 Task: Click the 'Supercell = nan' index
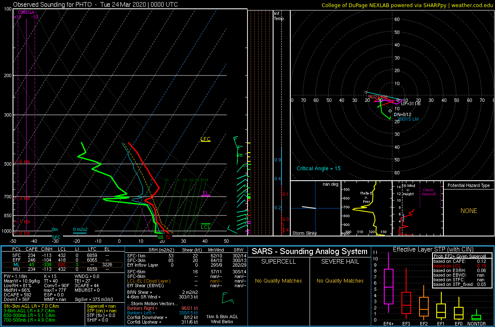coord(102,306)
